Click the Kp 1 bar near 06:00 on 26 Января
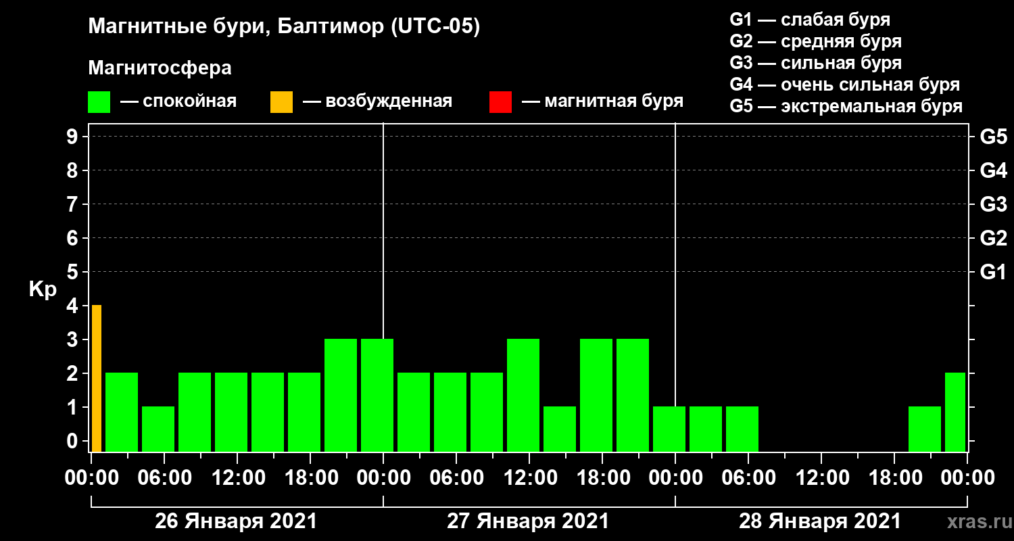This screenshot has width=1014, height=541. 158,429
